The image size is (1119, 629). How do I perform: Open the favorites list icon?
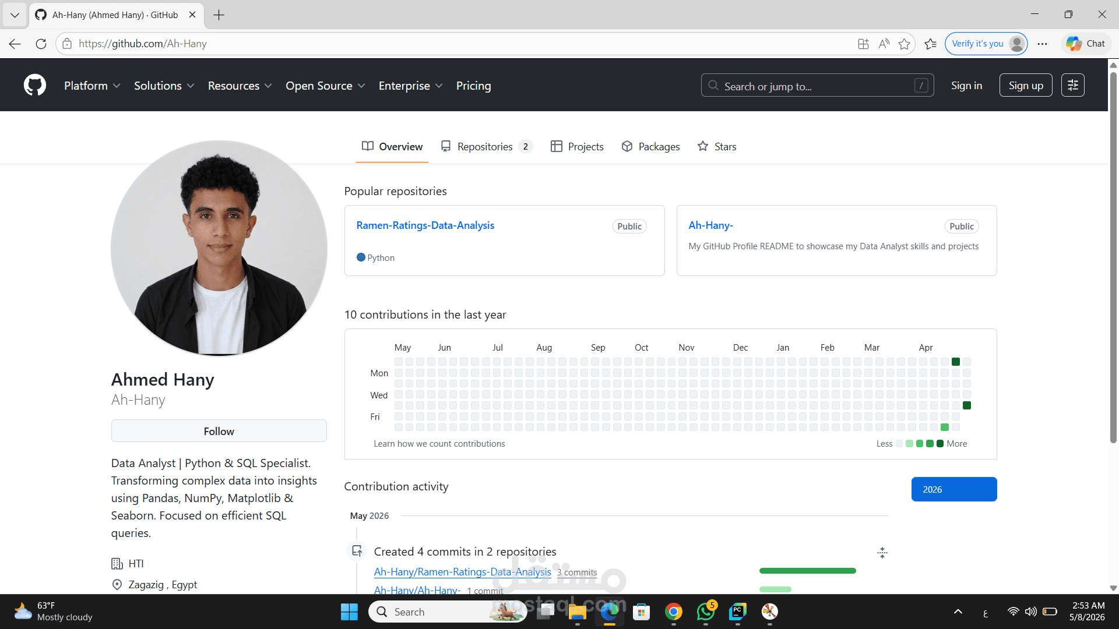pyautogui.click(x=931, y=44)
